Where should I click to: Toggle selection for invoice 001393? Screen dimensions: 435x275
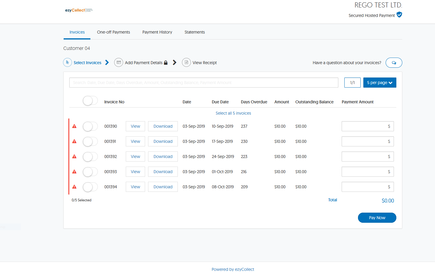coord(90,172)
